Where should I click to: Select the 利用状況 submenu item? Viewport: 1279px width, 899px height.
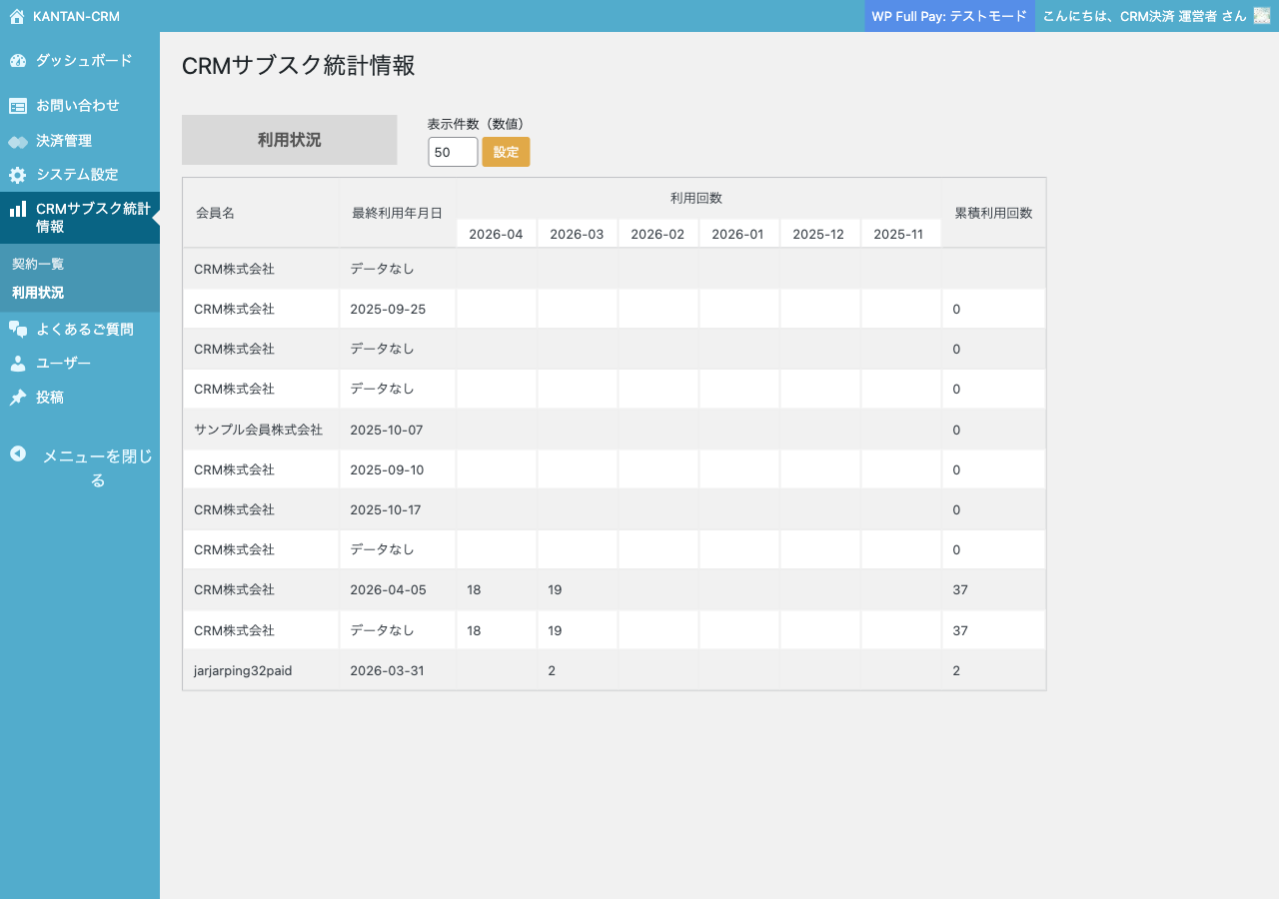point(38,293)
